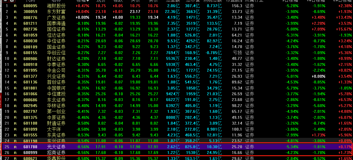The width and height of the screenshot is (353, 160).
Task: Click the R marker in 太平洋 row
Action: pyautogui.click(x=15, y=129)
